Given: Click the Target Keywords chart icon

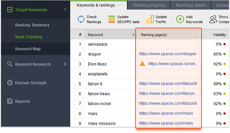Looking at the screenshot, I should (10, 10).
